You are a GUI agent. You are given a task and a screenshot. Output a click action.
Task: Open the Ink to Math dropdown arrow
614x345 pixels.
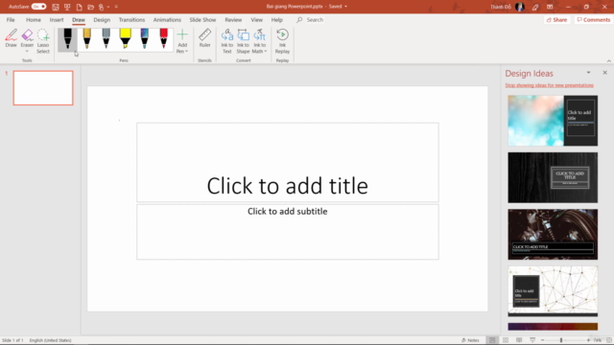click(x=265, y=51)
